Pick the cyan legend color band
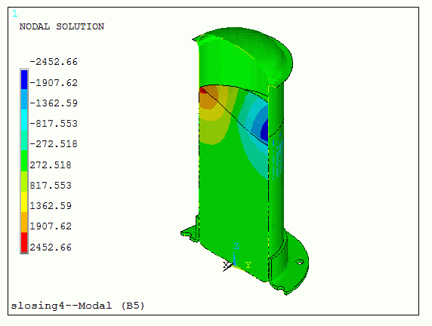This screenshot has width=432, height=326. (x=24, y=120)
